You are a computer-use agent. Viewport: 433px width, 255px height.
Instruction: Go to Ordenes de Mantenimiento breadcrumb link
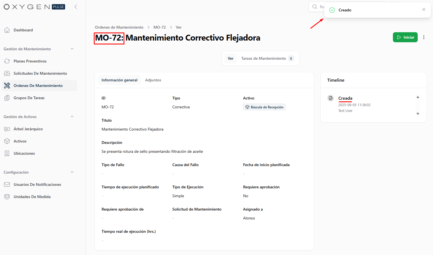pyautogui.click(x=119, y=27)
